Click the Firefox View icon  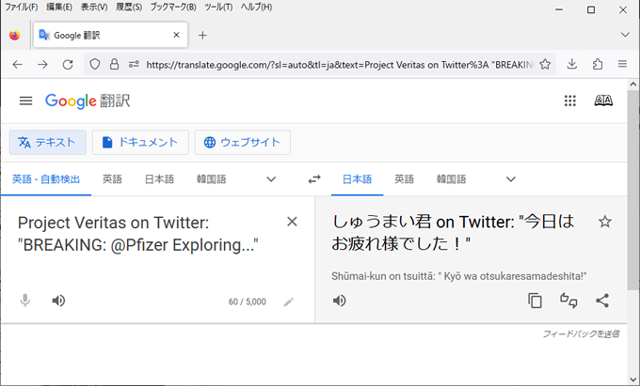[15, 36]
